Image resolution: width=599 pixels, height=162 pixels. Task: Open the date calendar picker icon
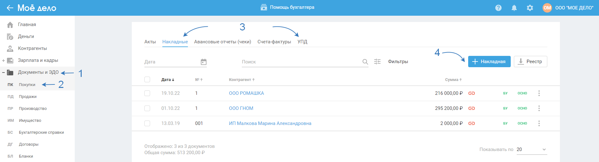(204, 62)
